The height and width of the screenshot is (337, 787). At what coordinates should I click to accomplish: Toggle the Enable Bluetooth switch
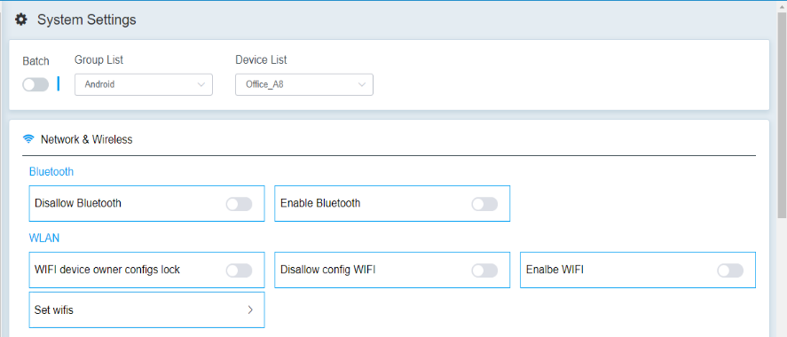[x=484, y=204]
